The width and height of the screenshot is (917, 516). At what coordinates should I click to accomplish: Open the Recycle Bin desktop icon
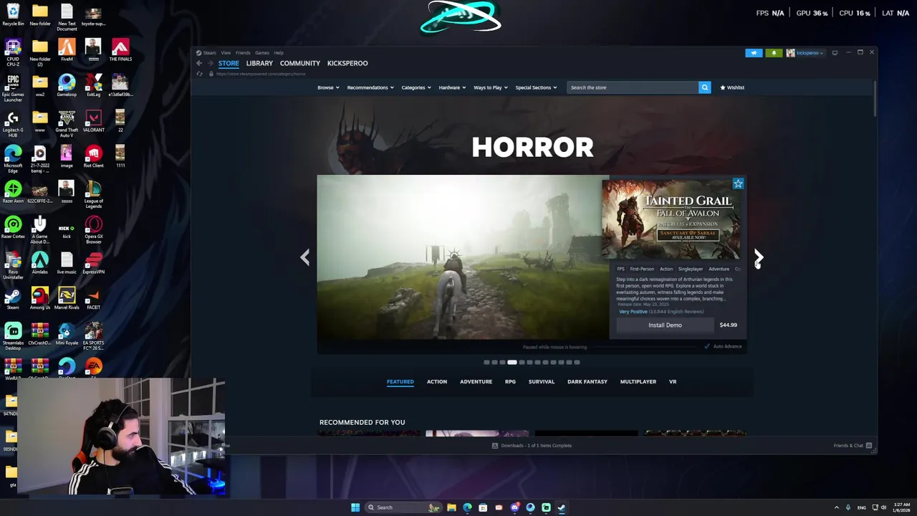coord(13,15)
